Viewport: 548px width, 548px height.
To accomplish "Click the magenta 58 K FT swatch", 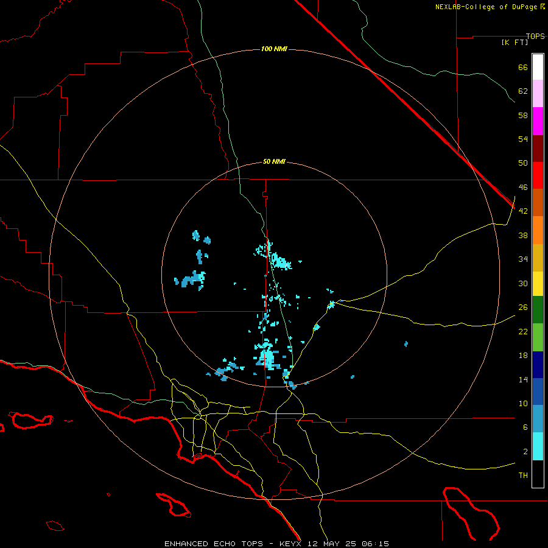I will pos(538,121).
